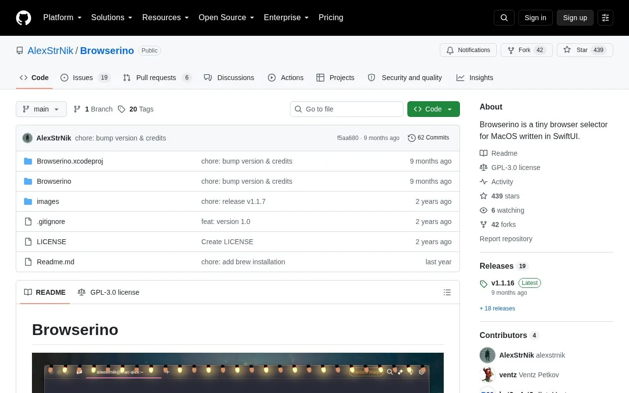This screenshot has height=393, width=629.
Task: Open the README outline list icon
Action: (447, 292)
